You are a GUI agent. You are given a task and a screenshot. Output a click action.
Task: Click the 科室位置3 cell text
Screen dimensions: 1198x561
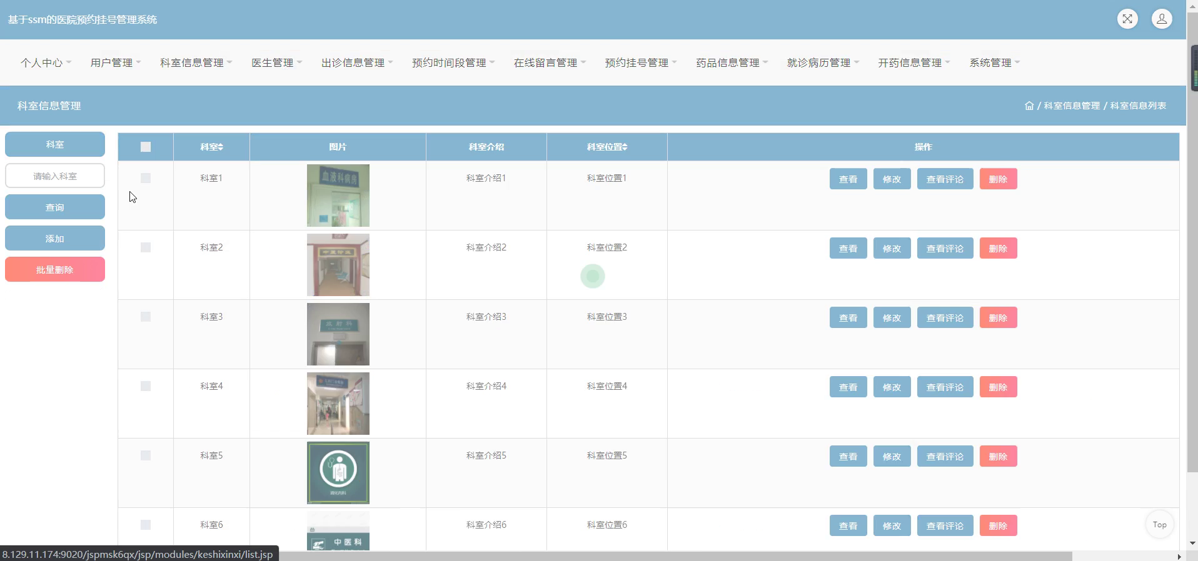pyautogui.click(x=607, y=317)
